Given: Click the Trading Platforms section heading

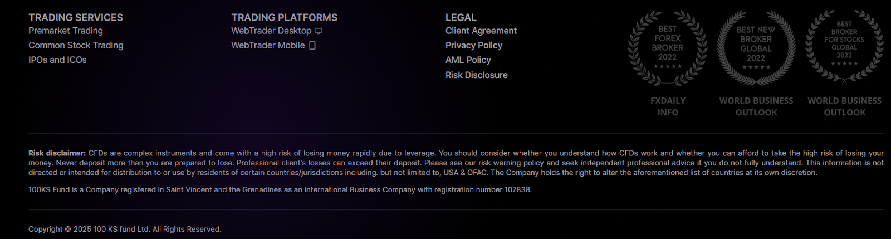Looking at the screenshot, I should point(285,18).
